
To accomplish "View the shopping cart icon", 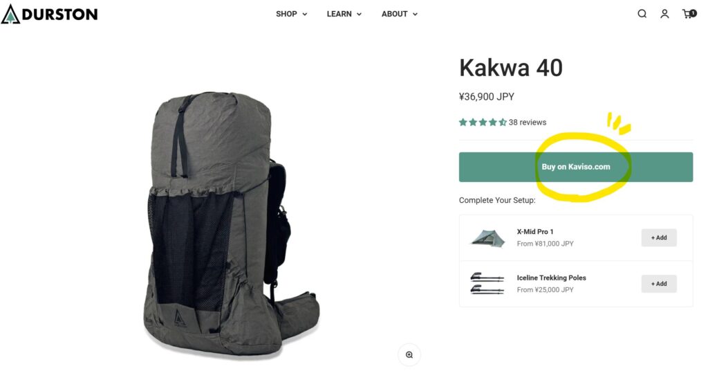I will click(x=689, y=14).
